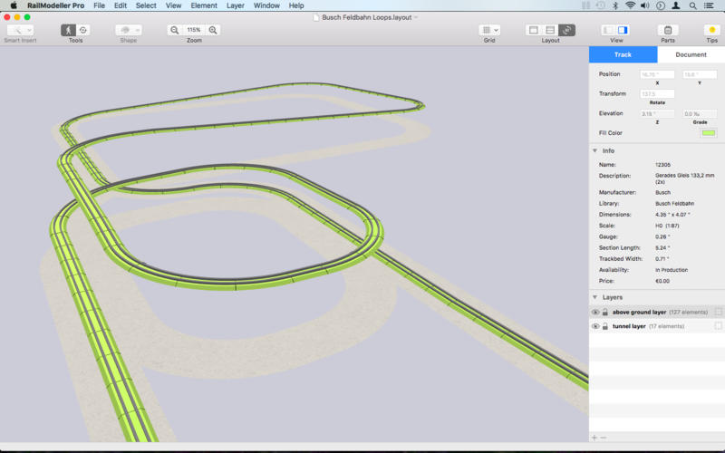Switch to 3D layout view

566,30
